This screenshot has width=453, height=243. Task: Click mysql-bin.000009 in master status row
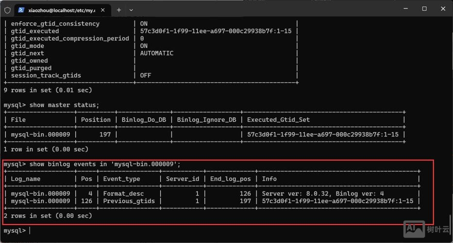click(x=40, y=135)
